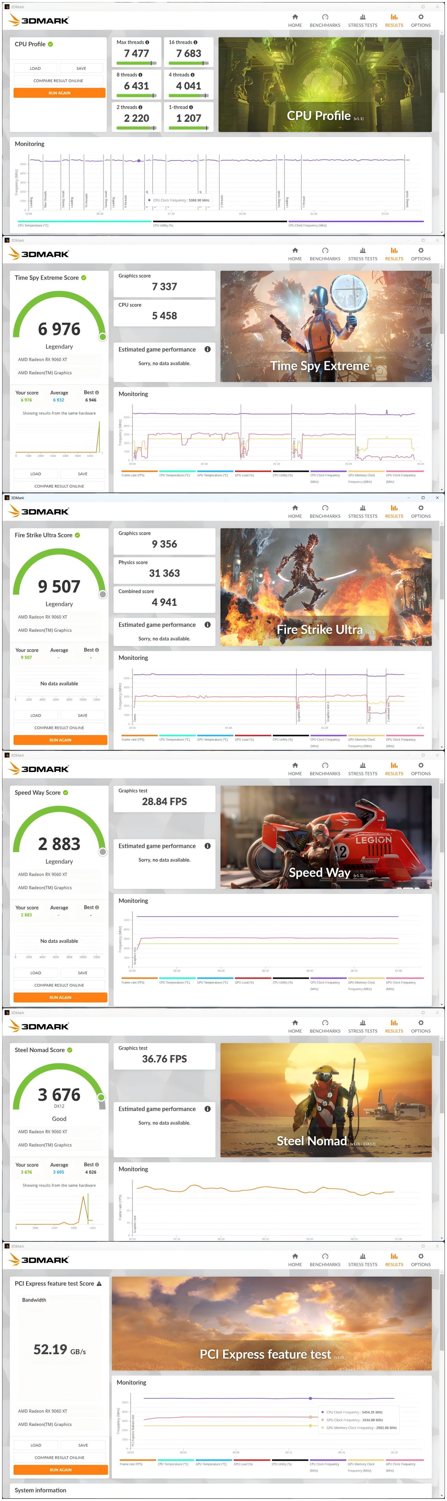Click the 3DMark logo in the Steel Nomad window

[x=39, y=1026]
